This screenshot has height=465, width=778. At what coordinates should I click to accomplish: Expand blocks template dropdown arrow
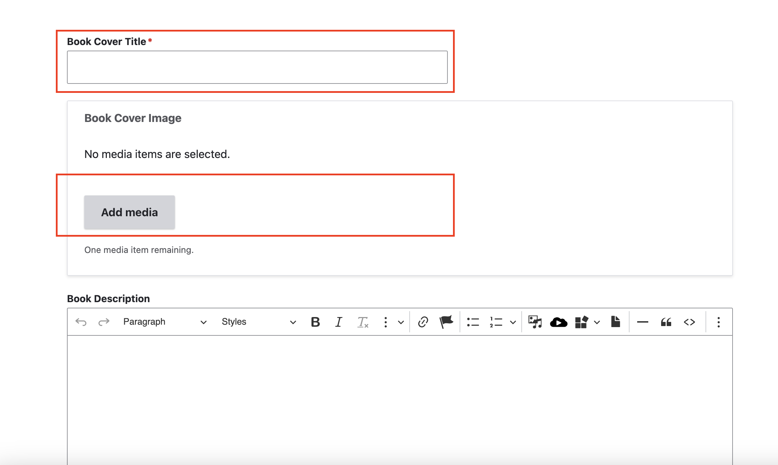[597, 322]
